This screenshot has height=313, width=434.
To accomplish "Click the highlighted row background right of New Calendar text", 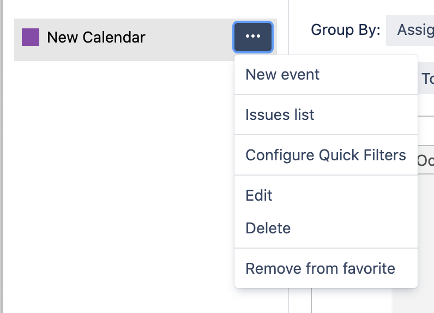I will (189, 40).
